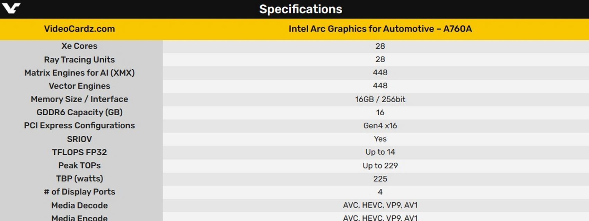589x221 pixels.
Task: Select the TFLOPS FP32 label
Action: [x=79, y=152]
